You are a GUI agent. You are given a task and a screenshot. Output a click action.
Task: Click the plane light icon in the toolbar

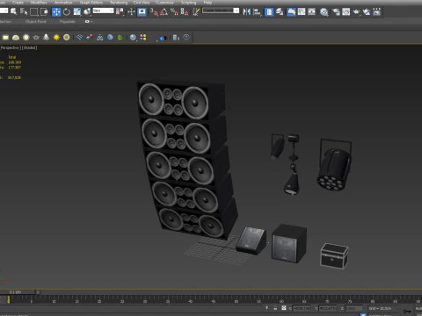5,37
